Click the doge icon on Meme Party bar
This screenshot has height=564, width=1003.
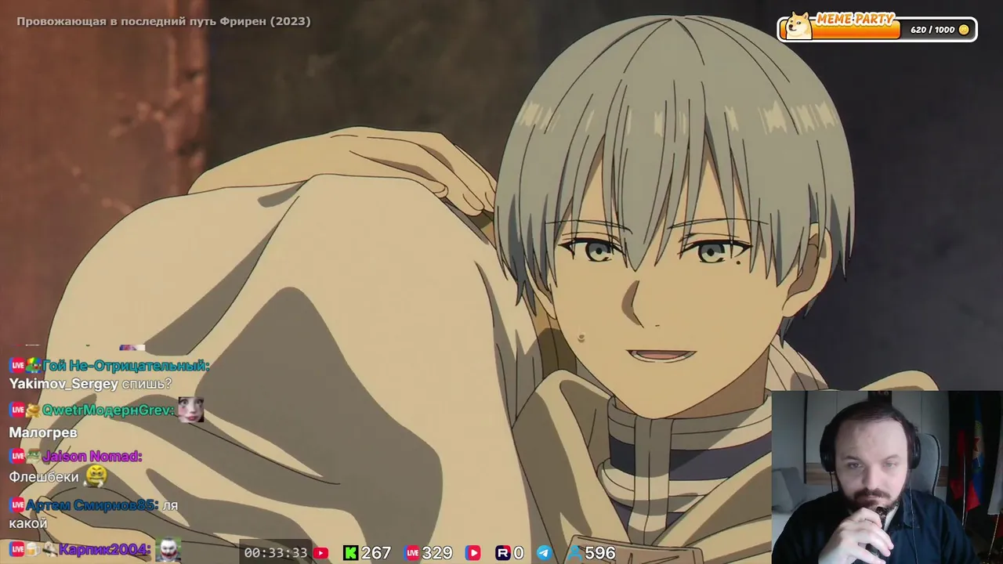(798, 26)
